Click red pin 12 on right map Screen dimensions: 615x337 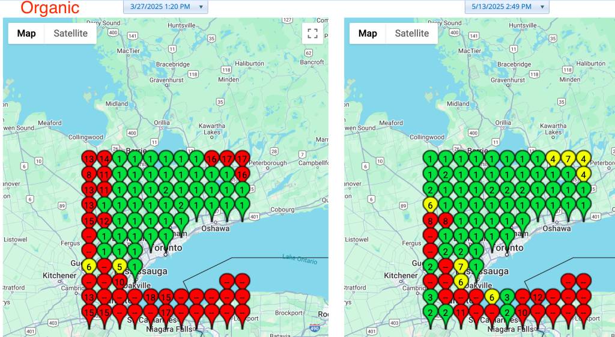click(538, 297)
